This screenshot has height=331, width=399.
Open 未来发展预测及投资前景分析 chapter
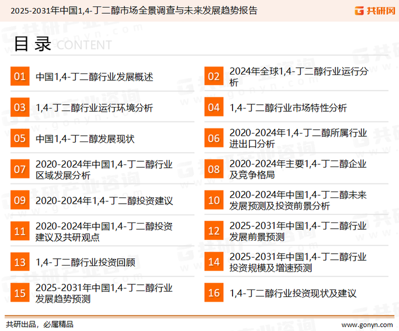[298, 201]
